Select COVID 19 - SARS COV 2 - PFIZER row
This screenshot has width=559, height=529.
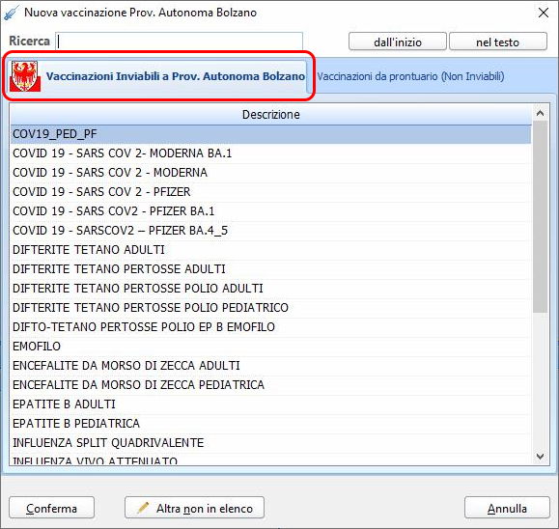coord(270,192)
